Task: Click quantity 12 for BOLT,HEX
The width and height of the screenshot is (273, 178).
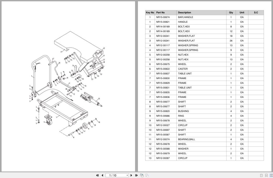Action: 231,31
